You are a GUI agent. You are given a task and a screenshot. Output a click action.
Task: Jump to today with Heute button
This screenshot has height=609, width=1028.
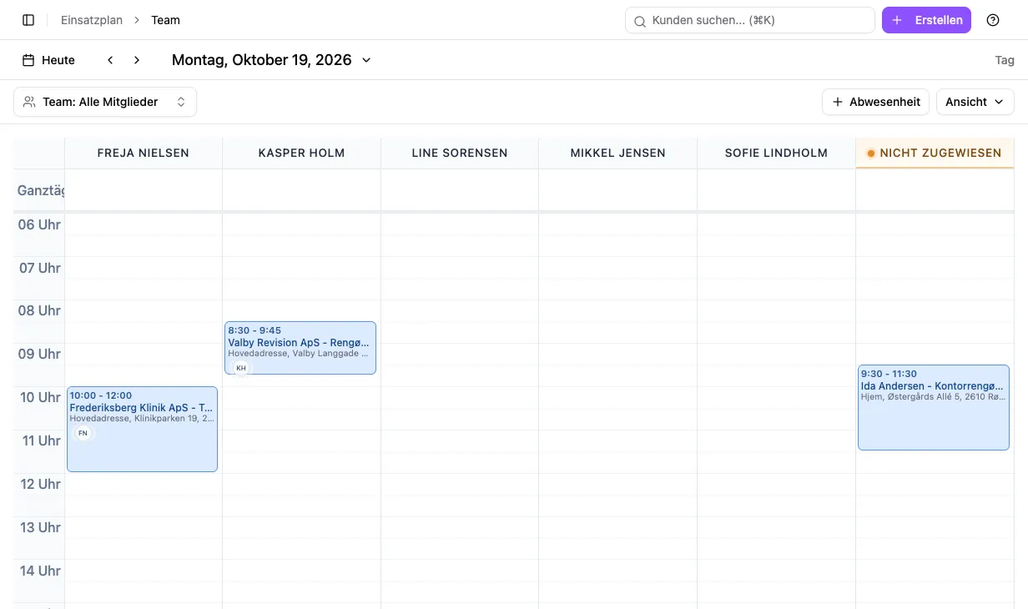pyautogui.click(x=48, y=60)
